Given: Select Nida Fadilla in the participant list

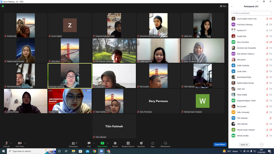Looking at the screenshot, I should tap(251, 95).
